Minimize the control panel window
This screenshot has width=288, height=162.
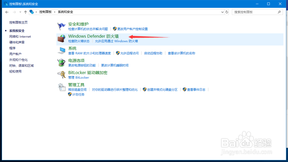pyautogui.click(x=257, y=4)
